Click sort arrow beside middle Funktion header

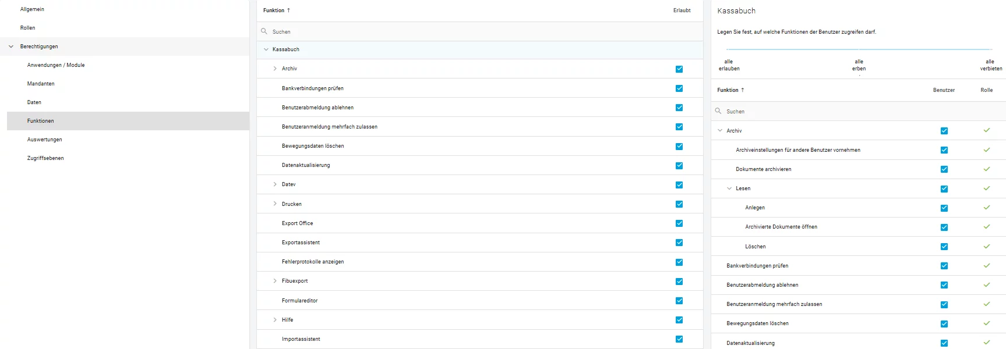pos(288,10)
